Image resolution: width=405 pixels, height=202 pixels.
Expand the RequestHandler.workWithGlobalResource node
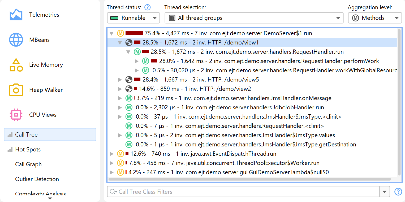[137, 70]
